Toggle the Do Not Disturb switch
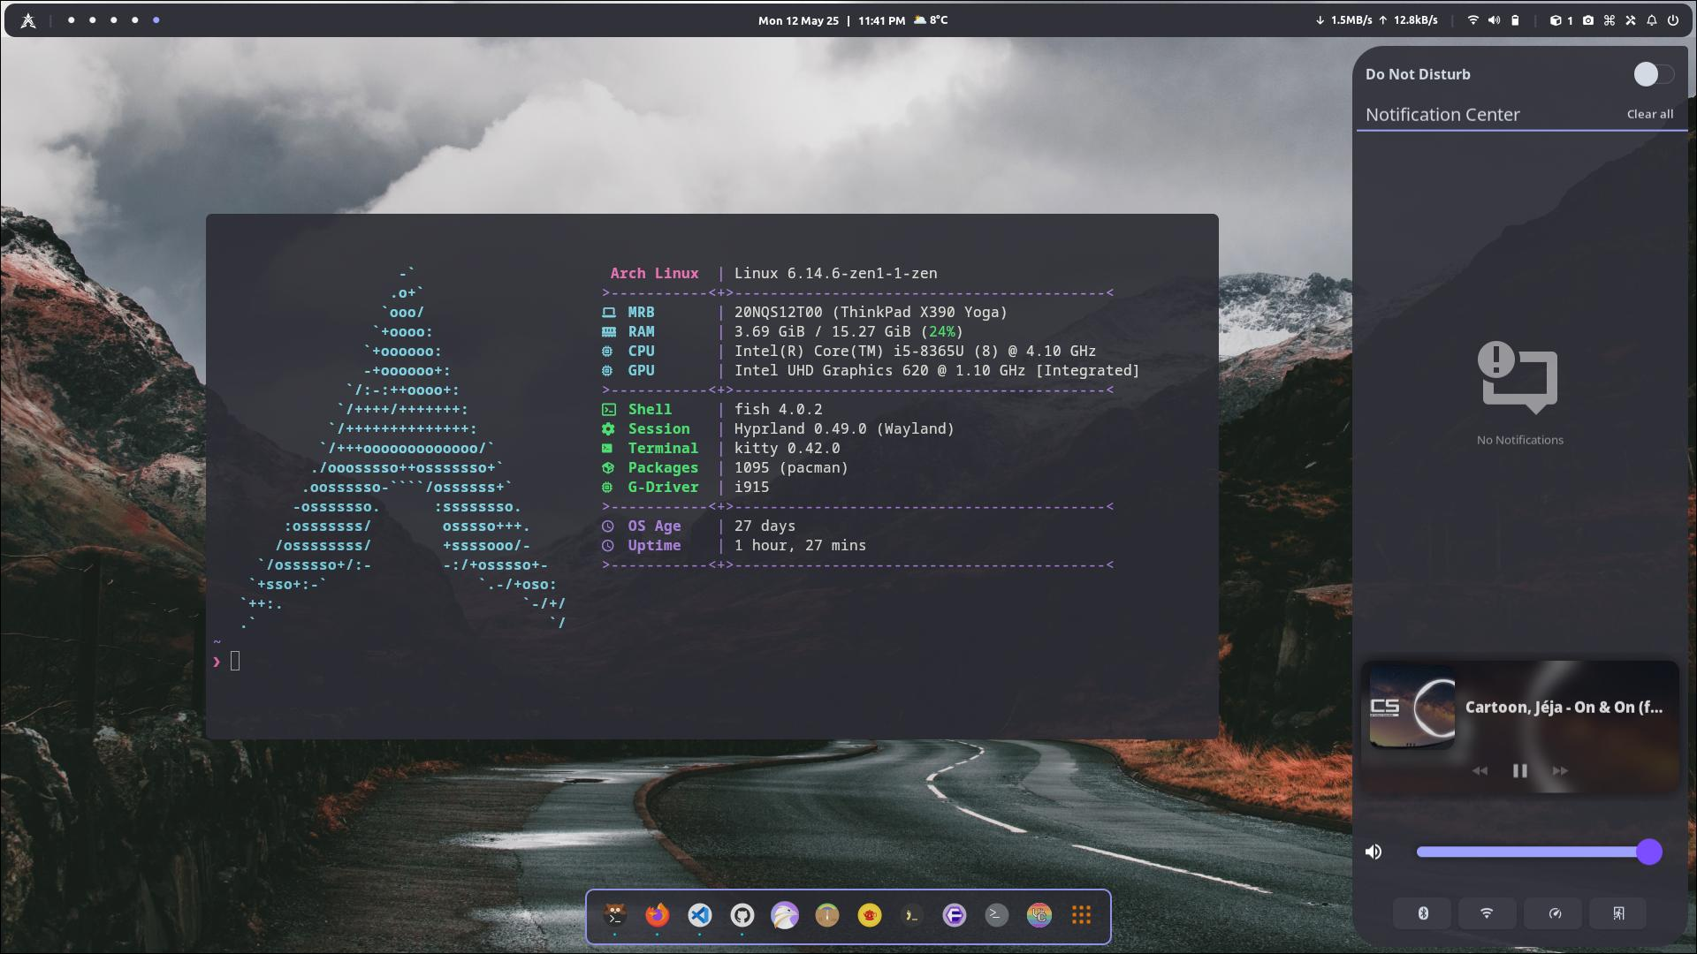1697x954 pixels. pos(1654,74)
